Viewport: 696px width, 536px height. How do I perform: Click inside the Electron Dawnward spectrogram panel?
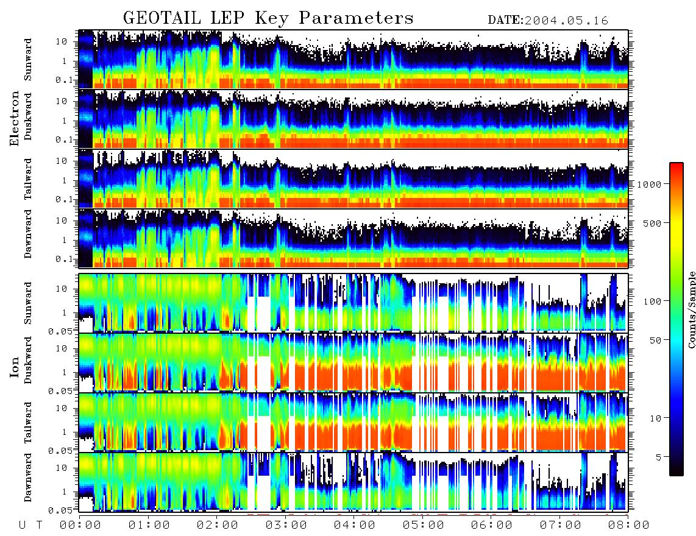coord(353,238)
